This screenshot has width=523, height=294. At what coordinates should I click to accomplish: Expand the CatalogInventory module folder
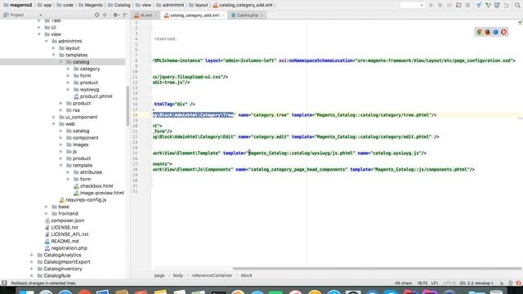pos(32,269)
